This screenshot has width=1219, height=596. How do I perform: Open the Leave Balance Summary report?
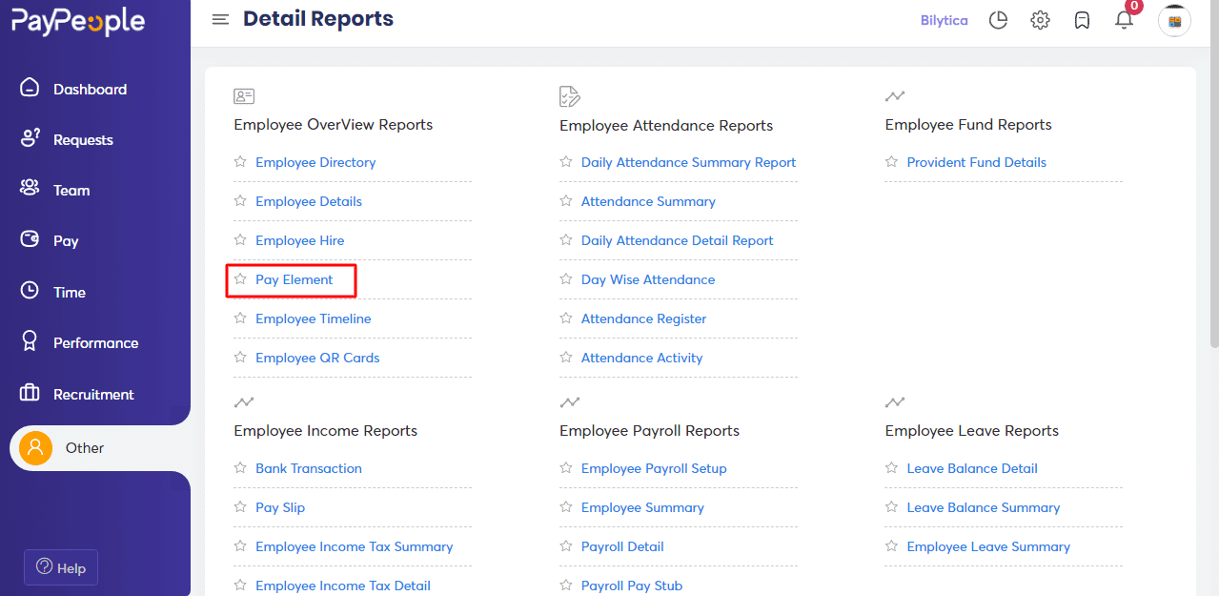(x=985, y=507)
